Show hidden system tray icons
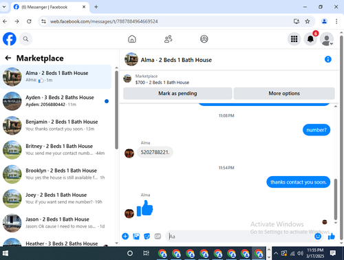 pos(276,253)
